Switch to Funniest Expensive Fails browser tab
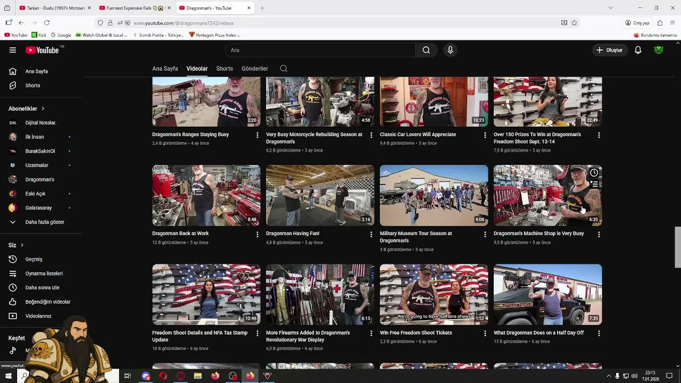681x383 pixels. (x=135, y=8)
